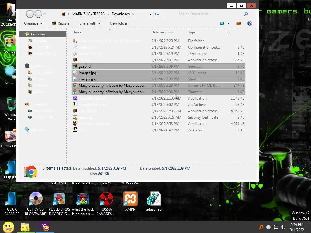
Task: Click the Downloads breadcrumb in the address bar
Action: coord(121,14)
